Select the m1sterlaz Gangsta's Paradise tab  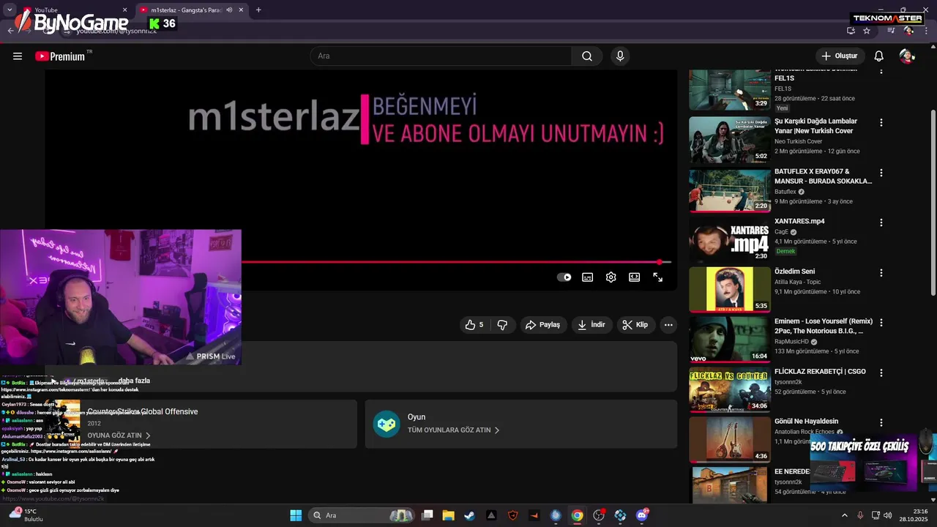click(x=193, y=10)
